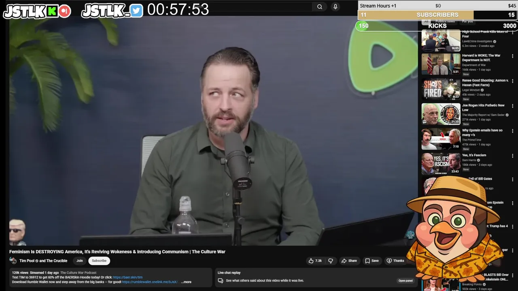Click the main video player area
The height and width of the screenshot is (291, 518).
[x=214, y=131]
